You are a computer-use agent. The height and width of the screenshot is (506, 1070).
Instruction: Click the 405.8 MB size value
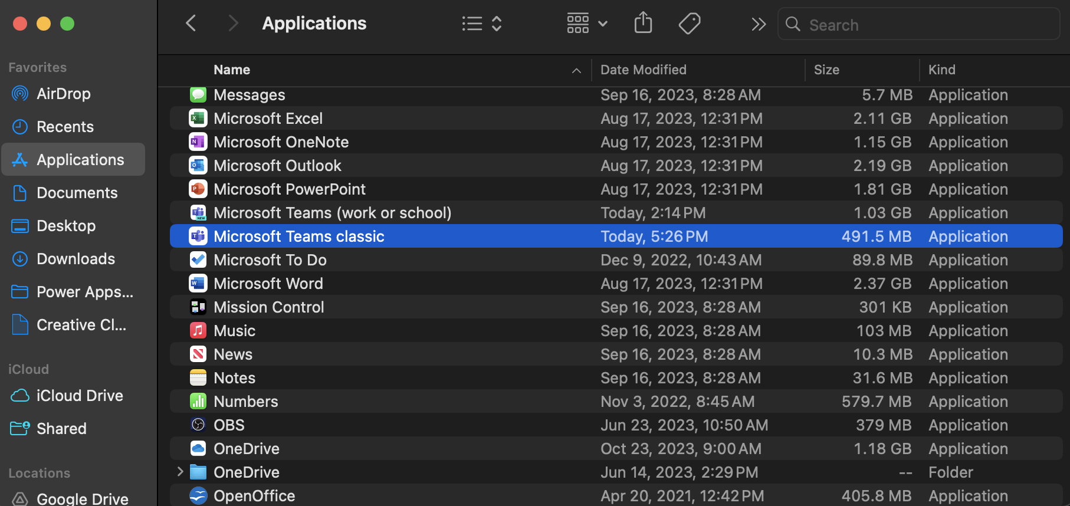[877, 496]
